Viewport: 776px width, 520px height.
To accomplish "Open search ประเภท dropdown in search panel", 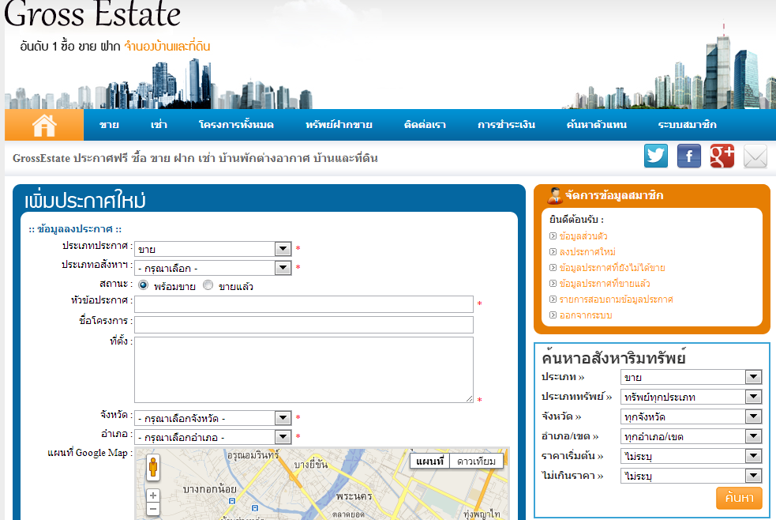I will click(x=691, y=377).
